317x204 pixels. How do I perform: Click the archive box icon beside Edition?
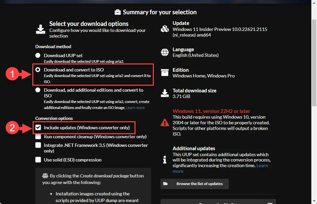165,72
